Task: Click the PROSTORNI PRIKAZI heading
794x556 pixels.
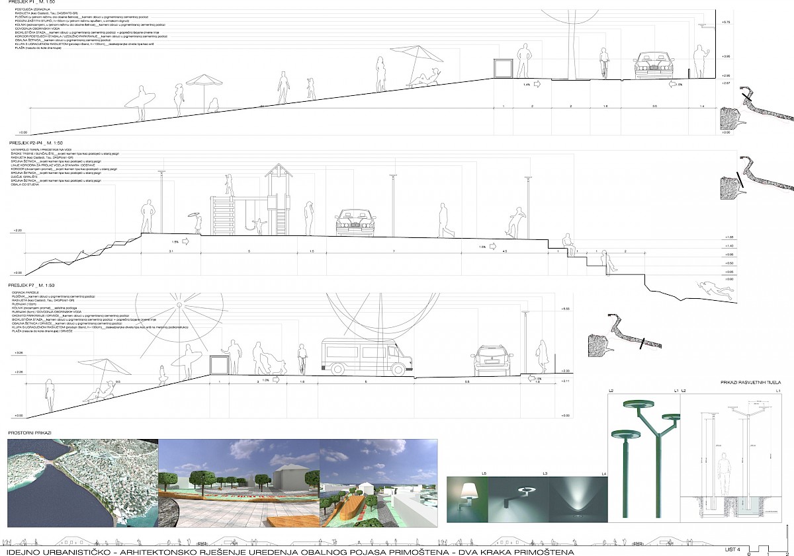Action: (x=30, y=432)
